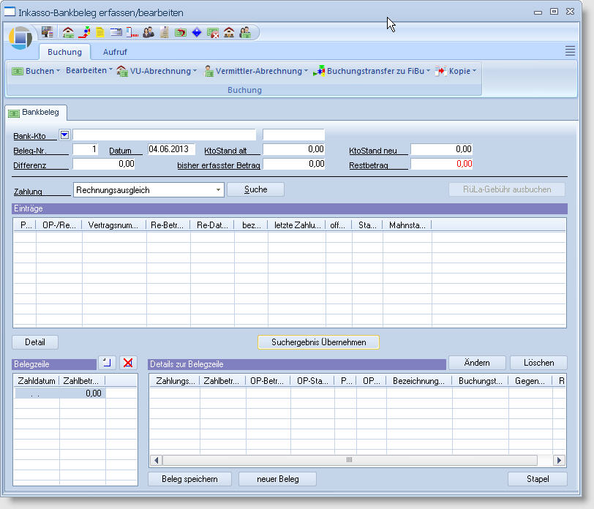Screen dimensions: 594x509
Task: Click the blue diamond icon in quick toolbar
Action: [197, 32]
